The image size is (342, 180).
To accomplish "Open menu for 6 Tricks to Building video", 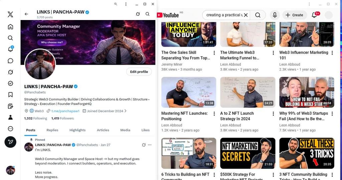I will (214, 175).
